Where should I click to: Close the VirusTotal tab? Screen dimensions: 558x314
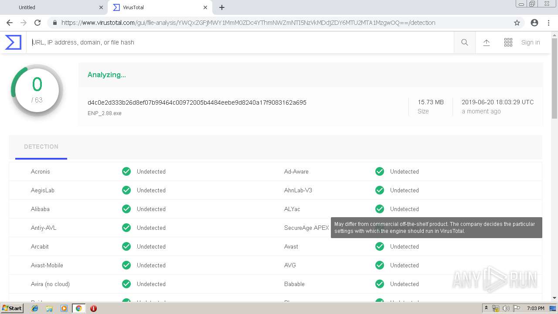pyautogui.click(x=205, y=7)
